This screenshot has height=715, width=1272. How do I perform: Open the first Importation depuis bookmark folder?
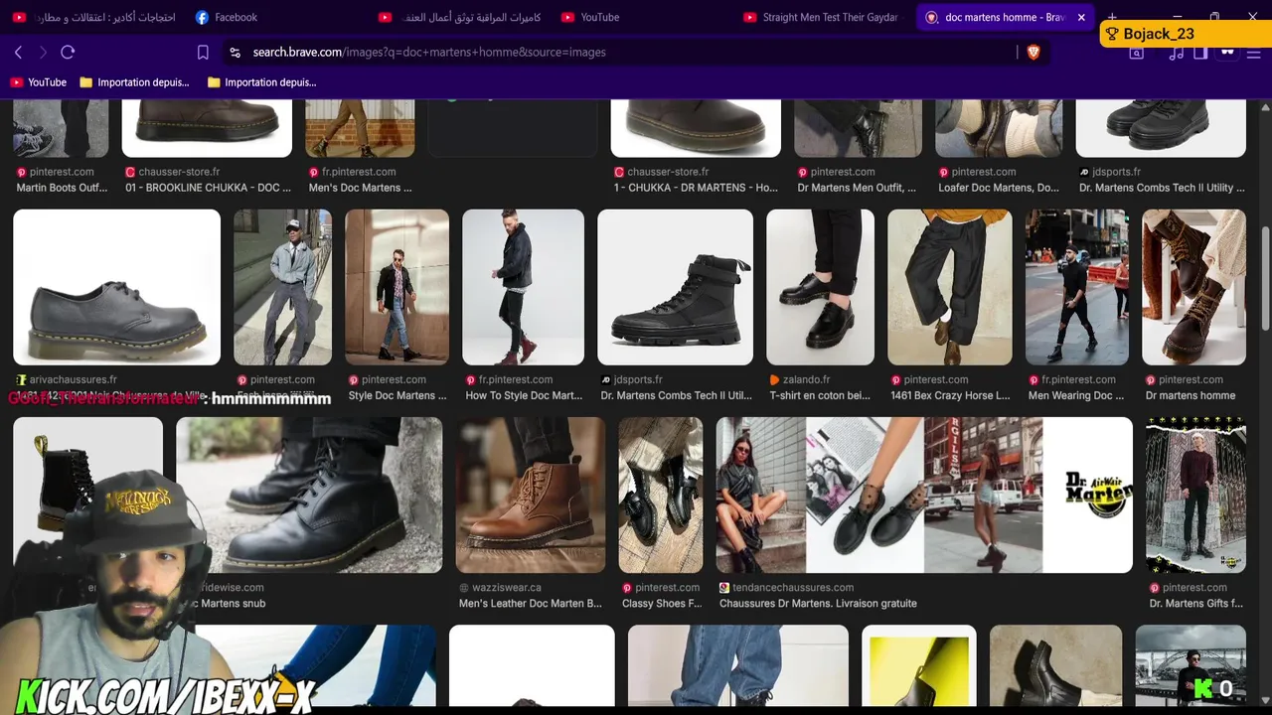[134, 82]
